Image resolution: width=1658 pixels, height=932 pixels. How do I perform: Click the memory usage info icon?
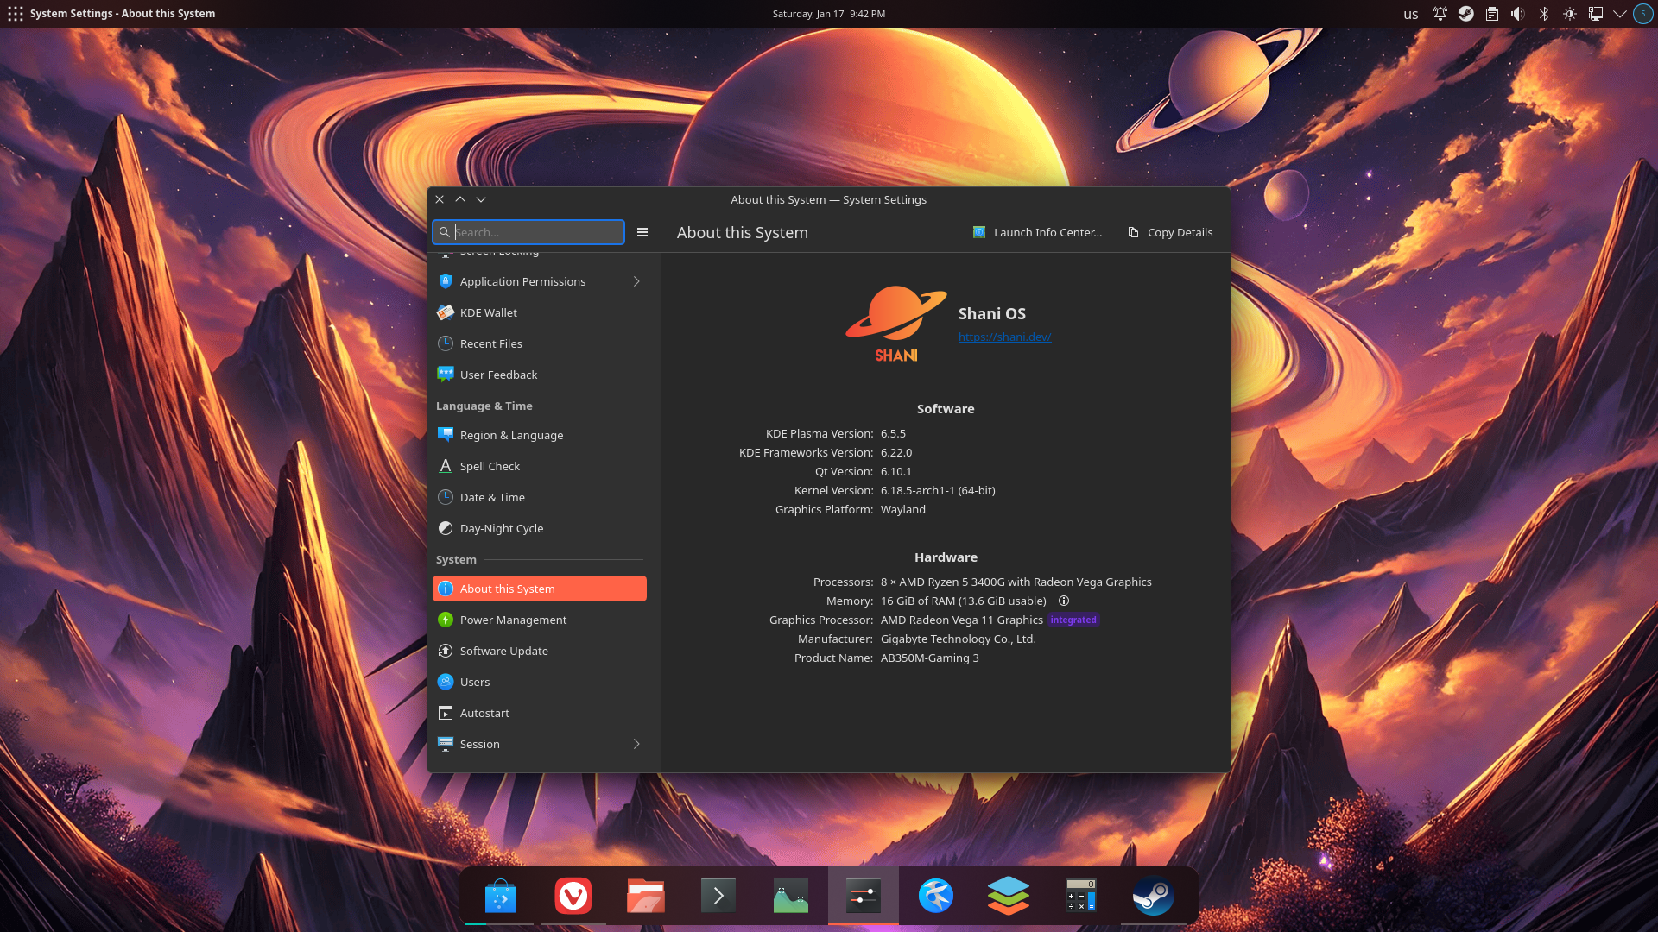[x=1064, y=601]
